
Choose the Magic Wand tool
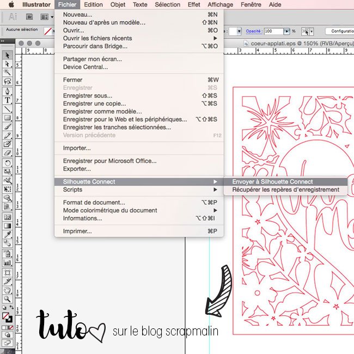pyautogui.click(x=7, y=72)
